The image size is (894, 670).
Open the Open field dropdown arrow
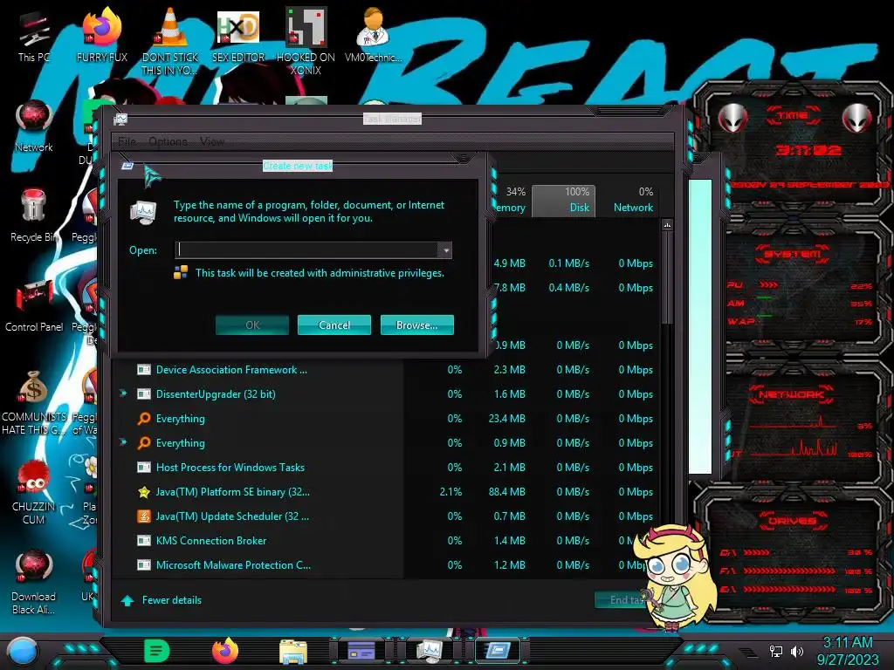click(x=446, y=250)
